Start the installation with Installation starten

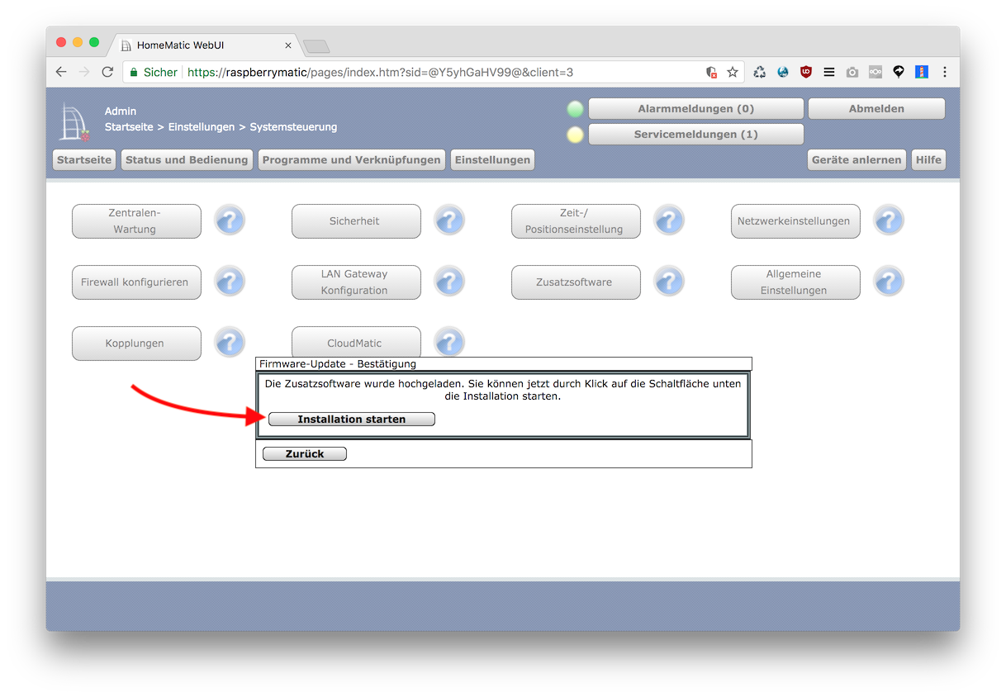point(352,420)
